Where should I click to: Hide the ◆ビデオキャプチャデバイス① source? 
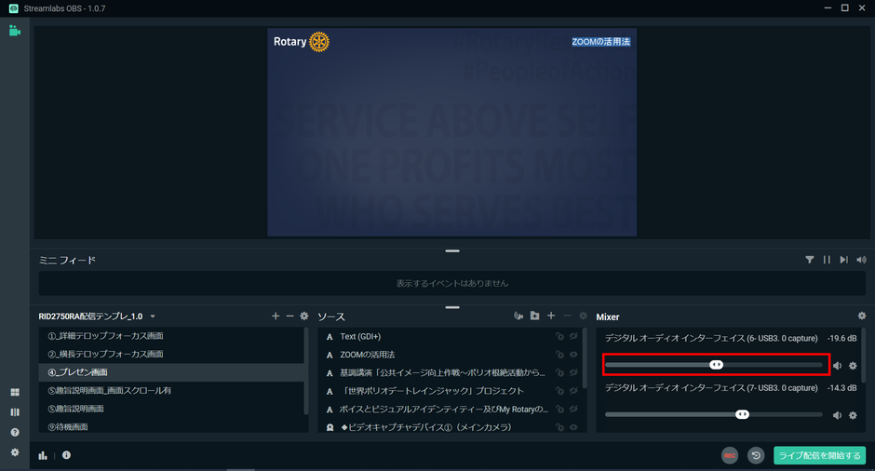(573, 427)
